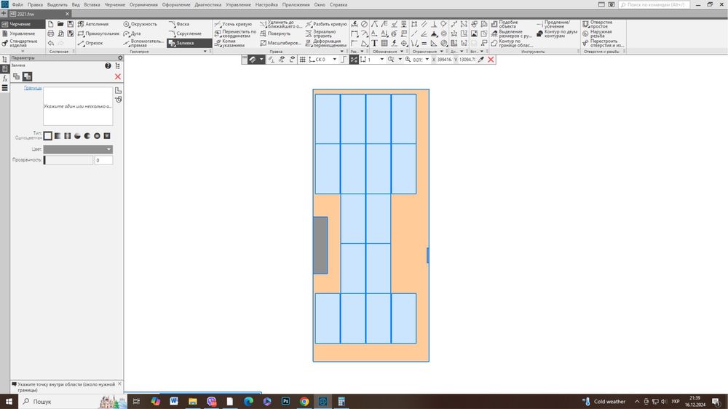This screenshot has height=409, width=728.
Task: Select the crescent-shaded fill type
Action: [87, 136]
